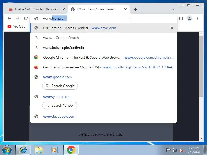
Task: Click the forward navigation arrow
Action: point(17,18)
